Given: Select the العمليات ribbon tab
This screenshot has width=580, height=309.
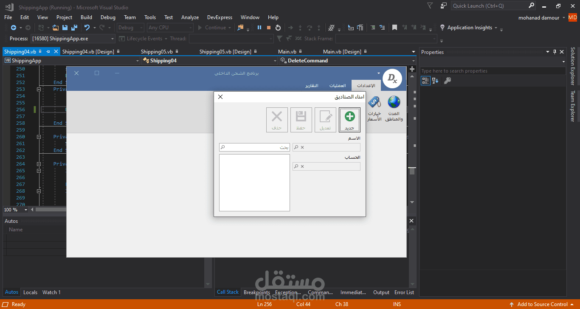Looking at the screenshot, I should (338, 86).
